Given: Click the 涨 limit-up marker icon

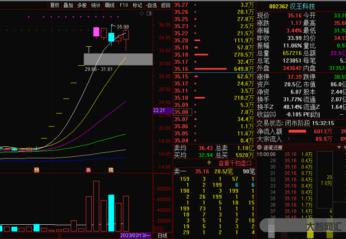Looking at the screenshot, I should coord(89,170).
